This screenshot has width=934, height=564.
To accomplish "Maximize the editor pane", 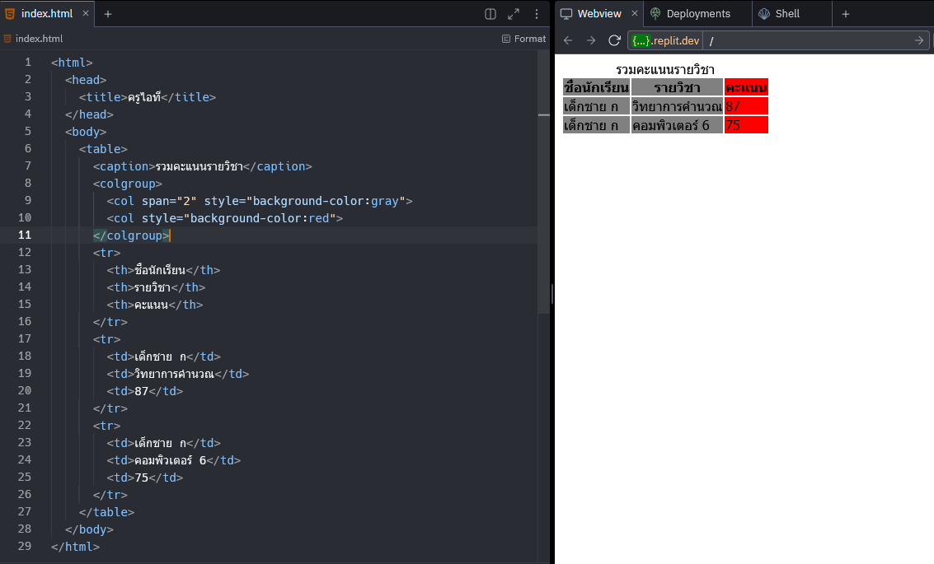I will tap(514, 14).
